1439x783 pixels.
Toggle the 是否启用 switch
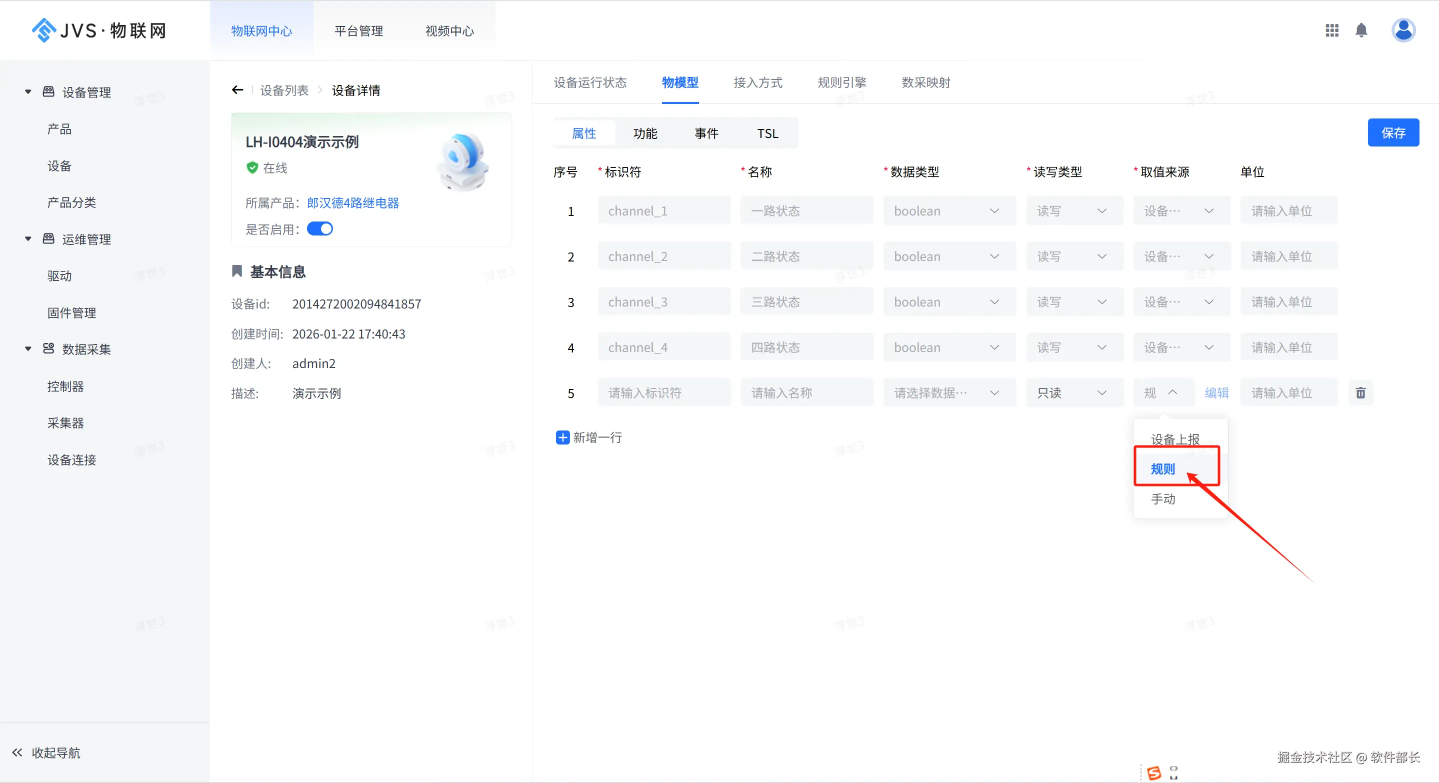(320, 229)
